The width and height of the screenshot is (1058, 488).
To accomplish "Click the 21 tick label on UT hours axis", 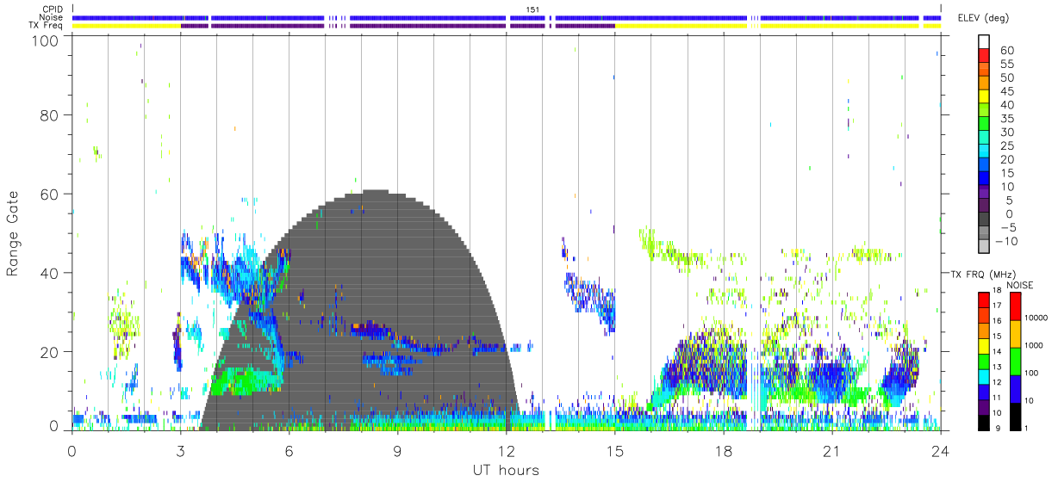I will coord(832,450).
